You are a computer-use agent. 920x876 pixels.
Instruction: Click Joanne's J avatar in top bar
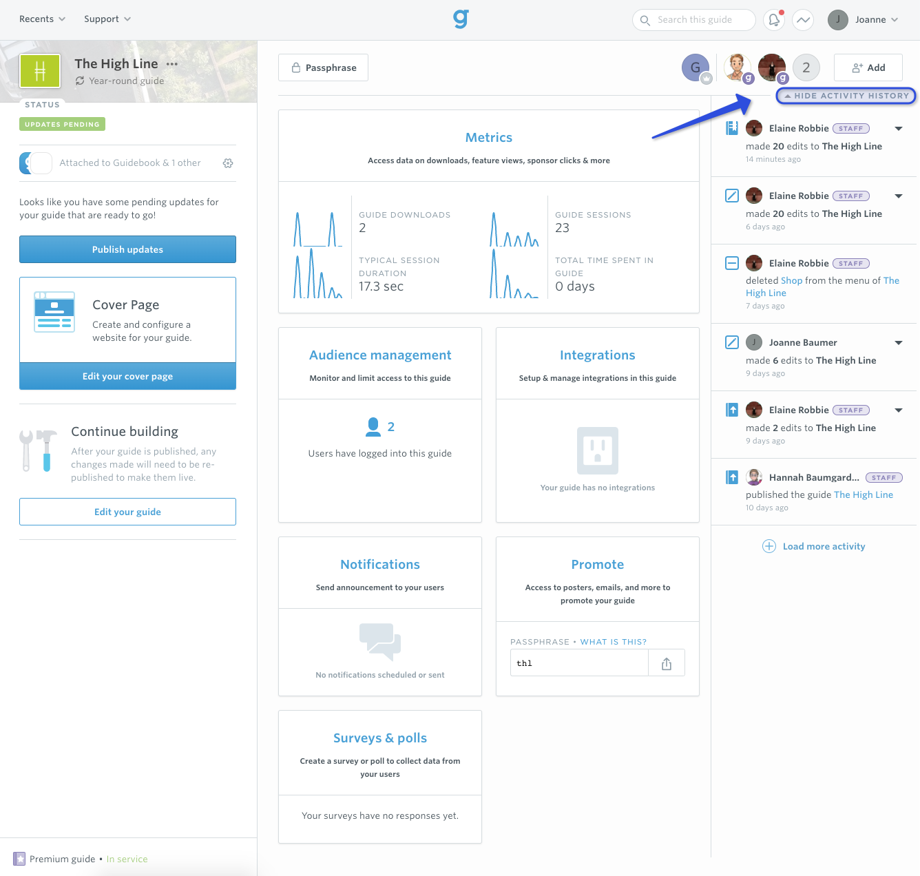coord(838,20)
